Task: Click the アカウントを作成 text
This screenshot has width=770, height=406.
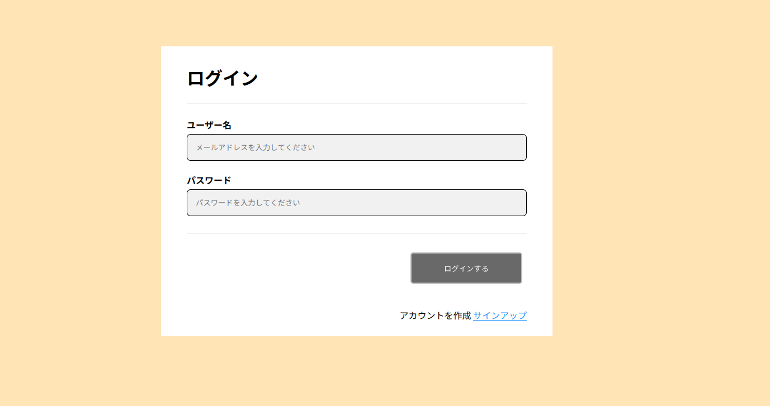Action: (x=435, y=316)
